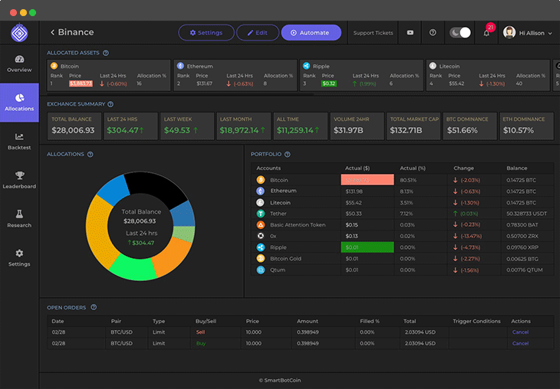Viewport: 560px width, 389px height.
Task: Click Bitcoin actual percent 80.51%
Action: tap(407, 180)
